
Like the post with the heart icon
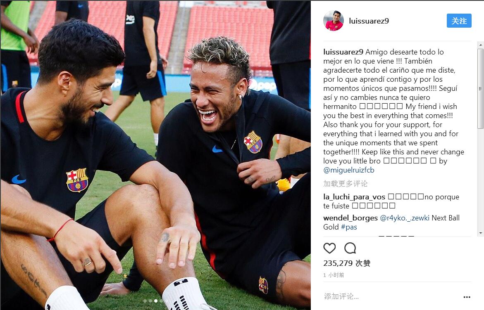click(329, 248)
